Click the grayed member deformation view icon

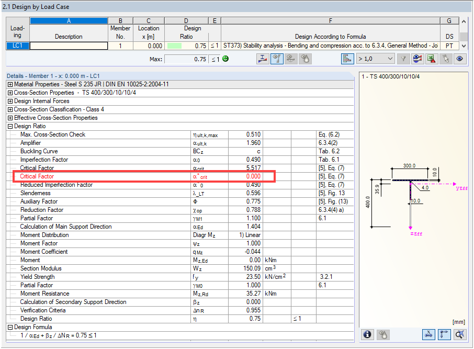tap(290, 59)
